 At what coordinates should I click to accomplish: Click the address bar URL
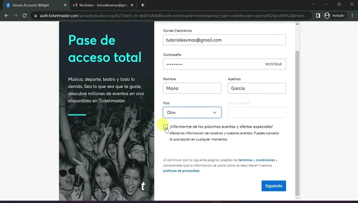coord(173,16)
